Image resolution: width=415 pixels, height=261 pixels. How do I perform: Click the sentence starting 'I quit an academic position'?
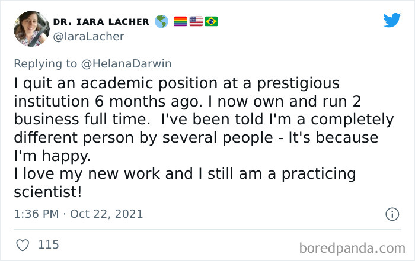(176, 82)
